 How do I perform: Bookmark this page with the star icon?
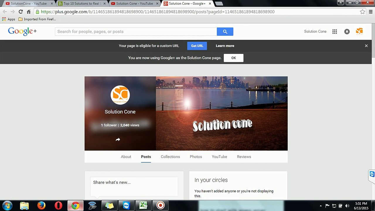click(362, 12)
